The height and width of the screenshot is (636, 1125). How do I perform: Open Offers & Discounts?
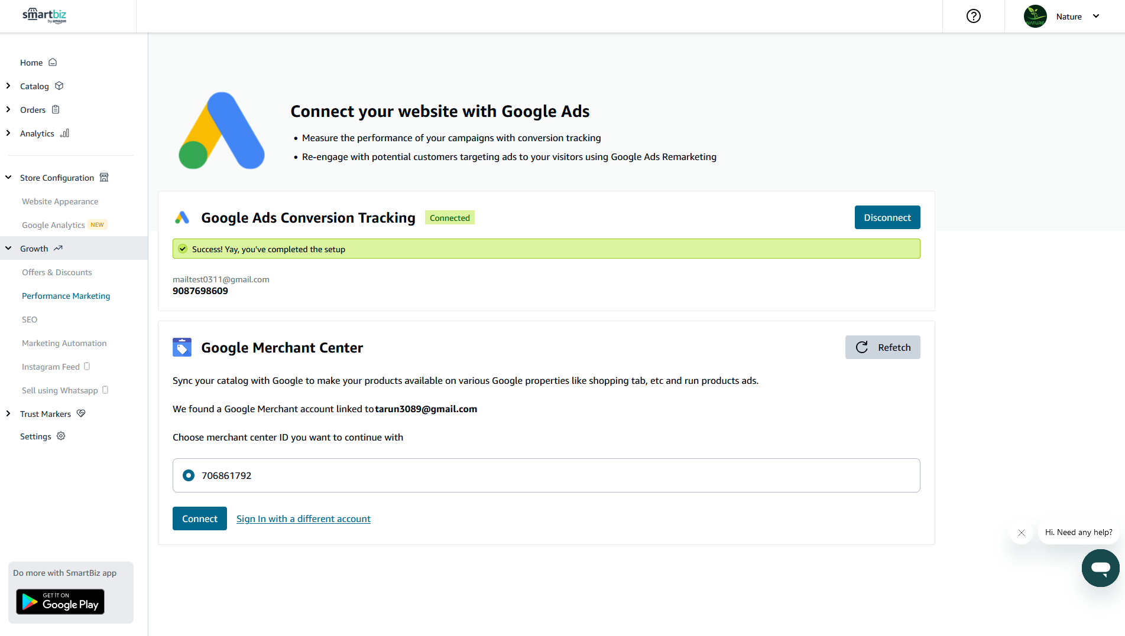click(x=57, y=272)
